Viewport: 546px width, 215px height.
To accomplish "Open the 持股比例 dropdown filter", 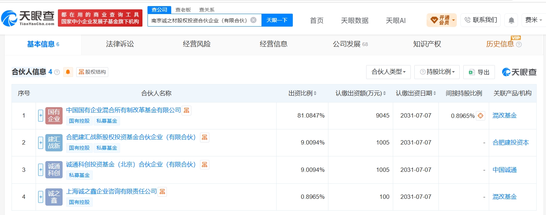I will tap(437, 72).
